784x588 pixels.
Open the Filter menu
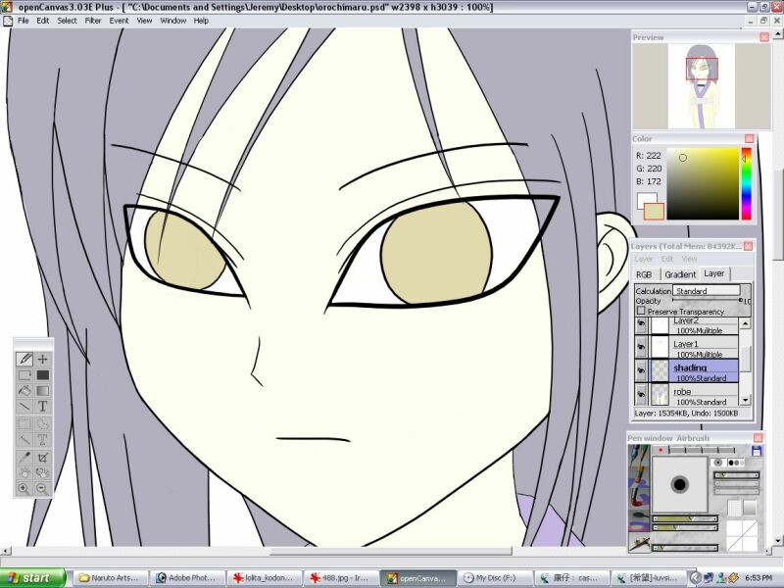tap(93, 21)
